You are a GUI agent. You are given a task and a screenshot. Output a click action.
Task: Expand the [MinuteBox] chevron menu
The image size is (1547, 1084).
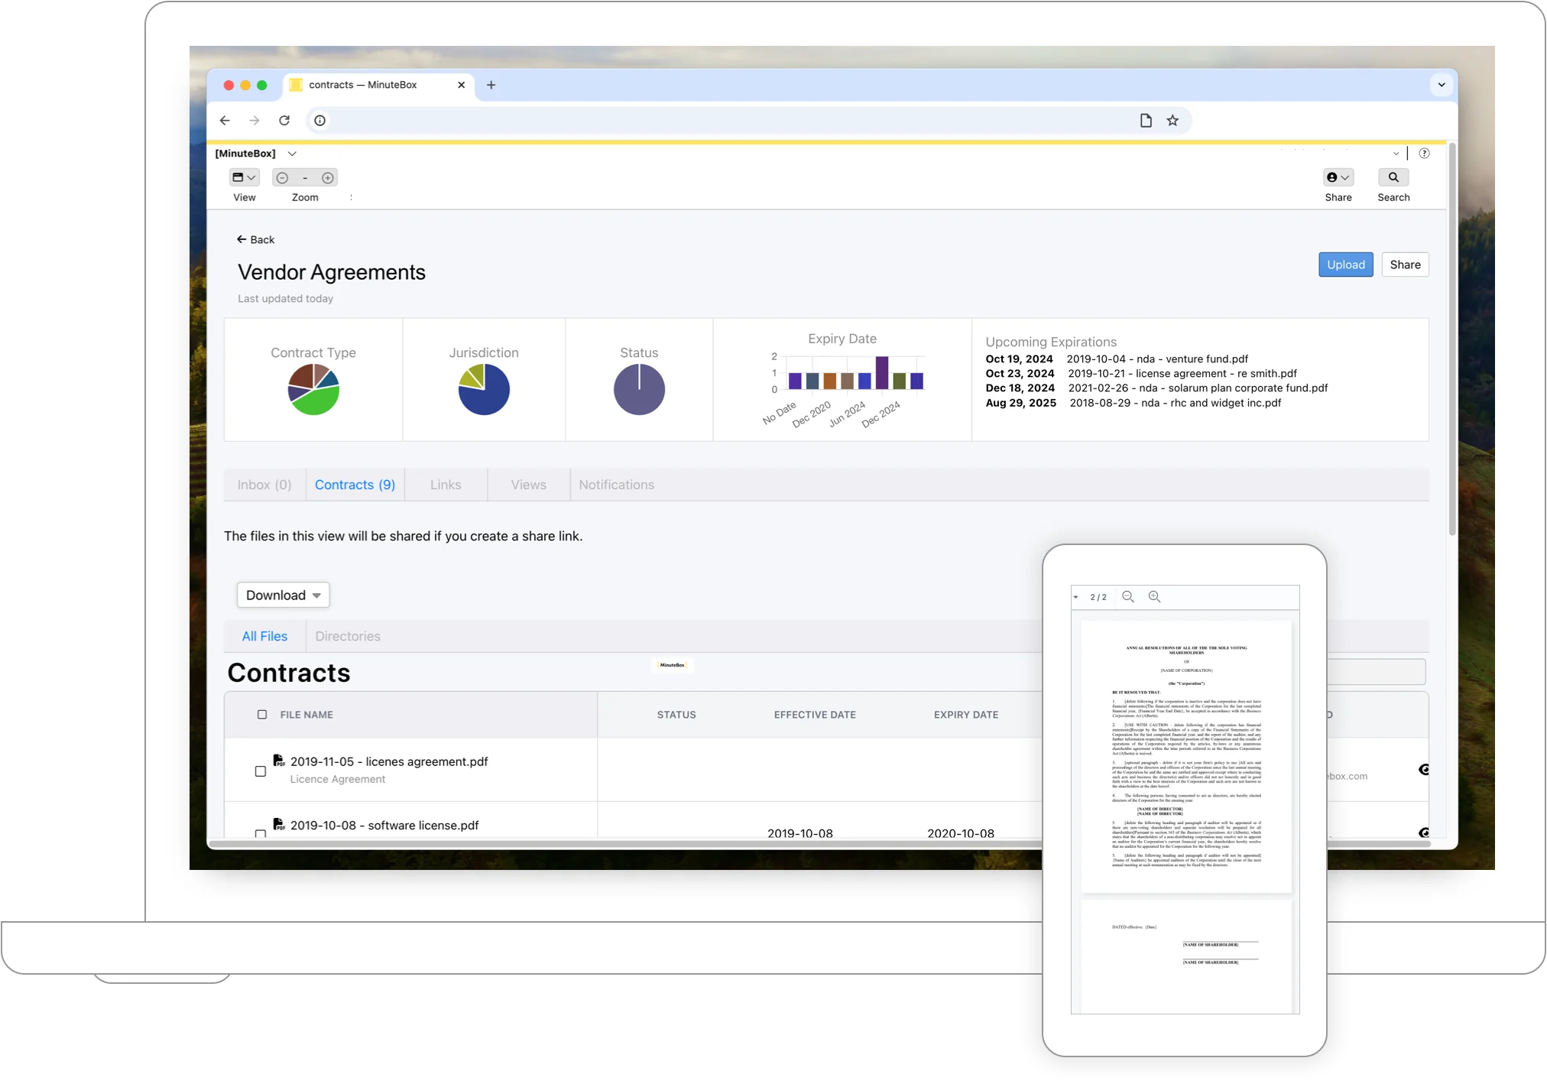tap(292, 154)
